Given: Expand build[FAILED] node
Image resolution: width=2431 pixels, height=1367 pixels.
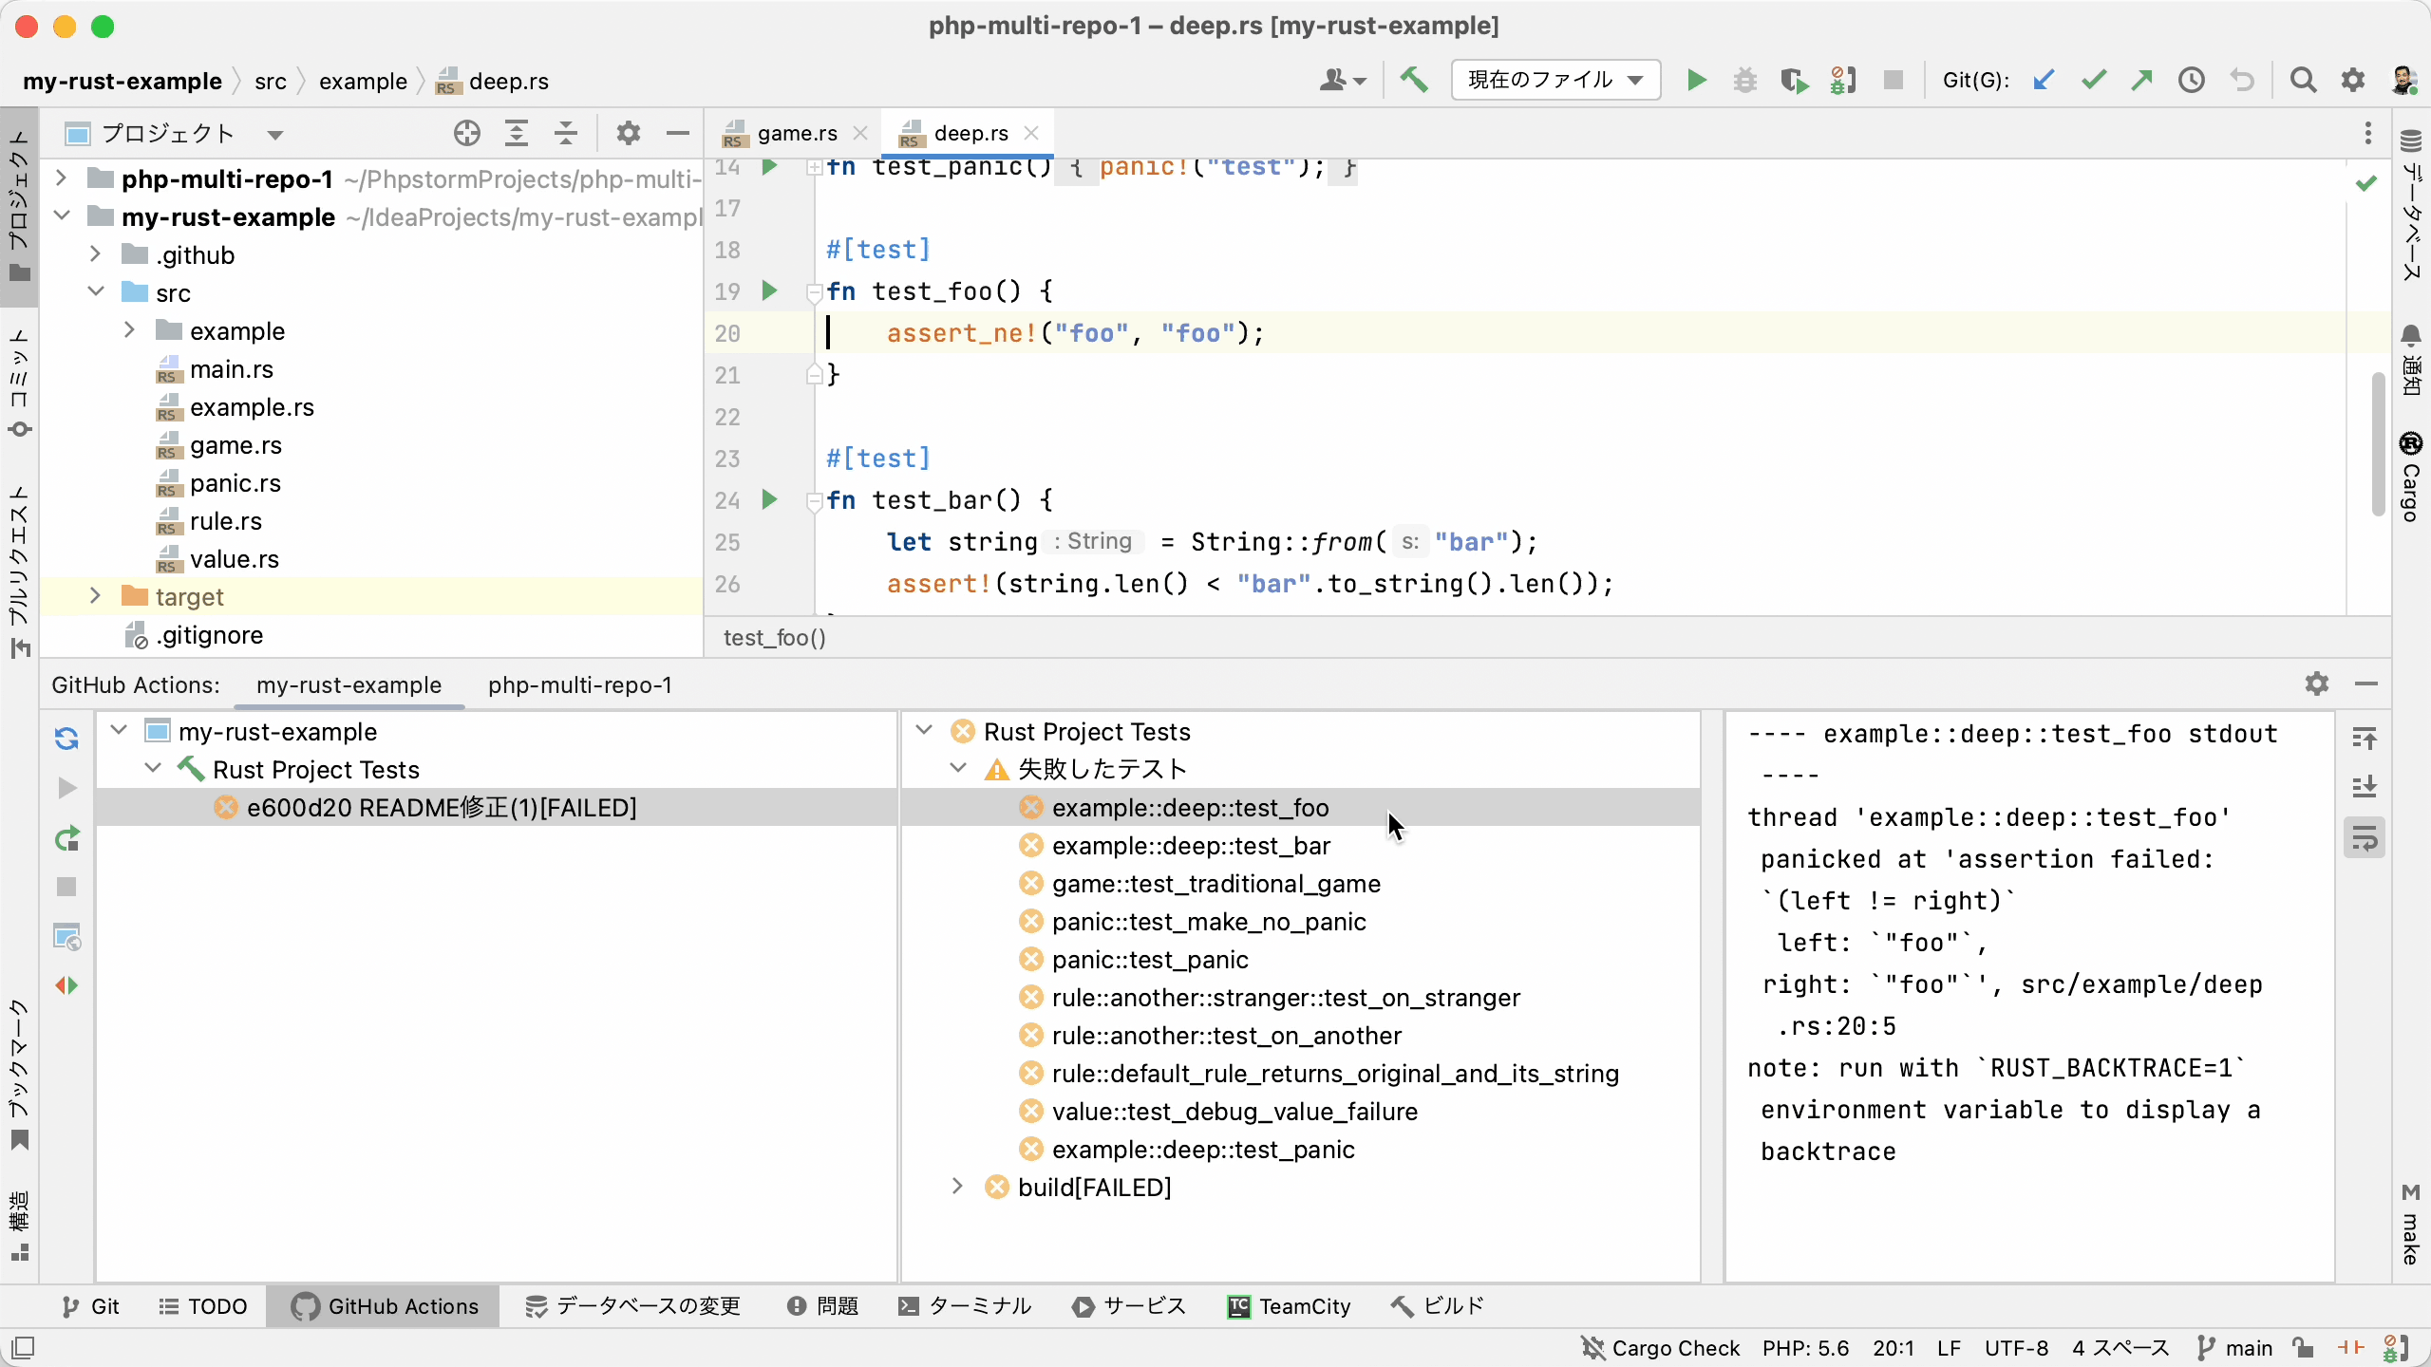Looking at the screenshot, I should pyautogui.click(x=957, y=1187).
